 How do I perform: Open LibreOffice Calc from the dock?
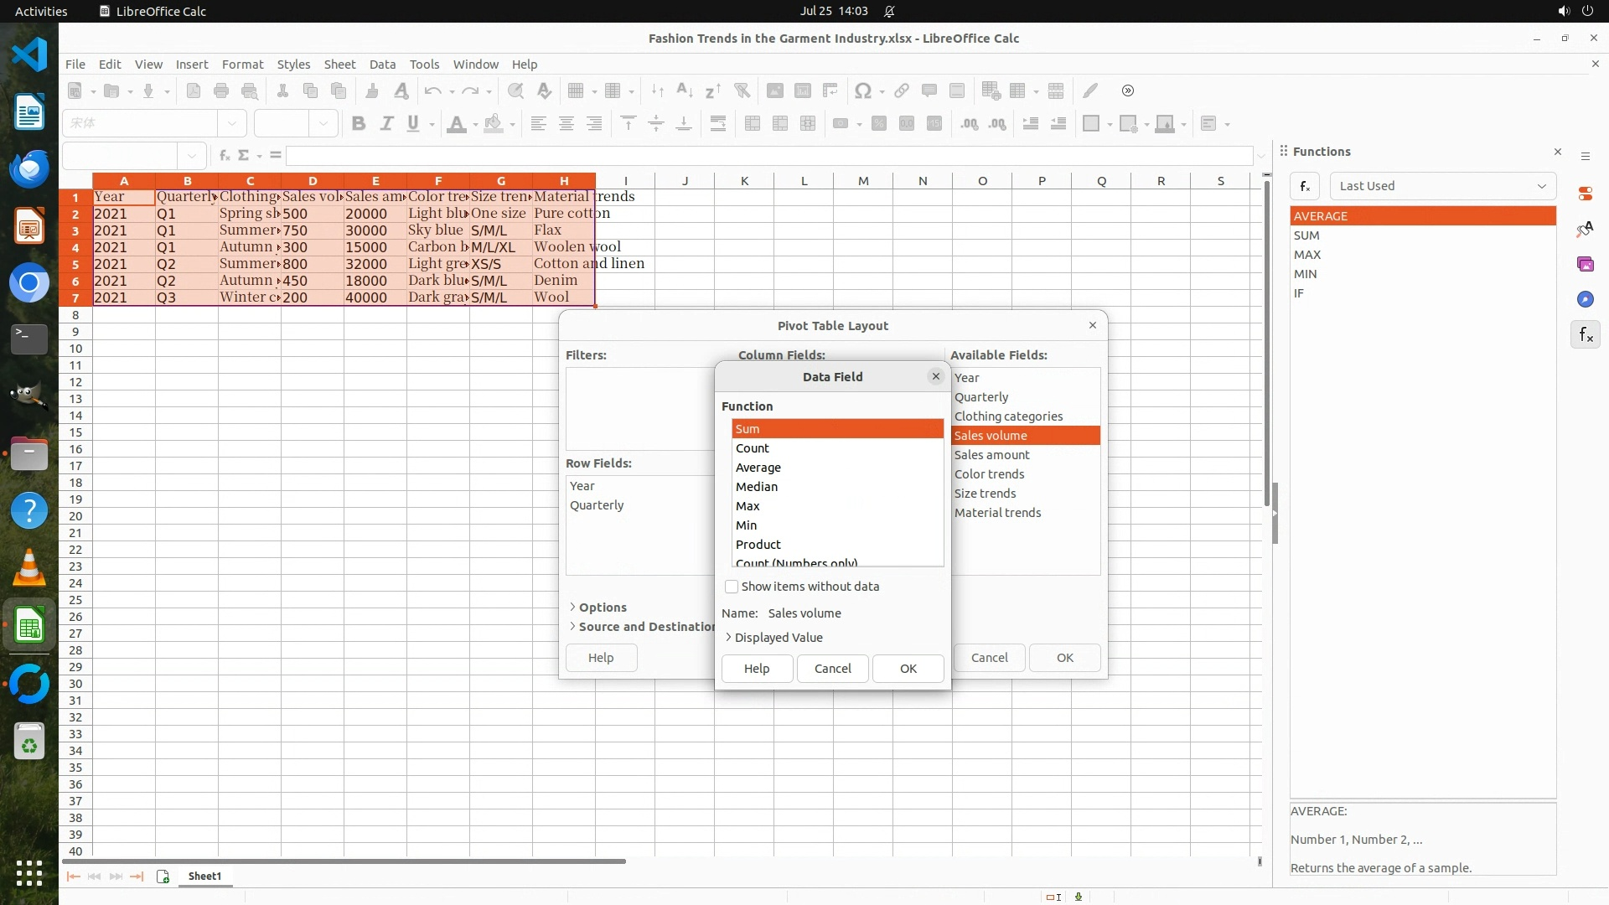click(x=29, y=626)
